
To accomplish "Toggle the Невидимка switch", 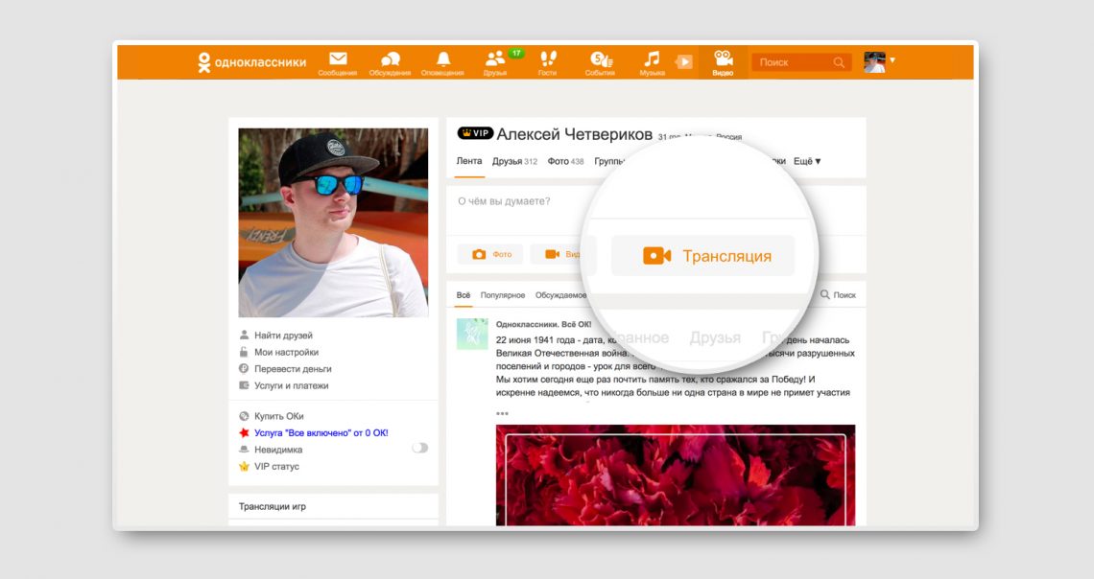I will tap(420, 449).
